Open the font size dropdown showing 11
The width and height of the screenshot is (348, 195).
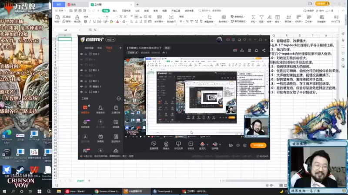[117, 16]
